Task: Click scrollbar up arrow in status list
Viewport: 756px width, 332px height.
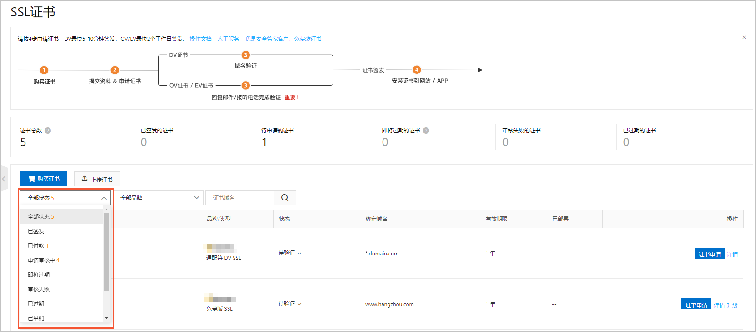Action: (106, 210)
